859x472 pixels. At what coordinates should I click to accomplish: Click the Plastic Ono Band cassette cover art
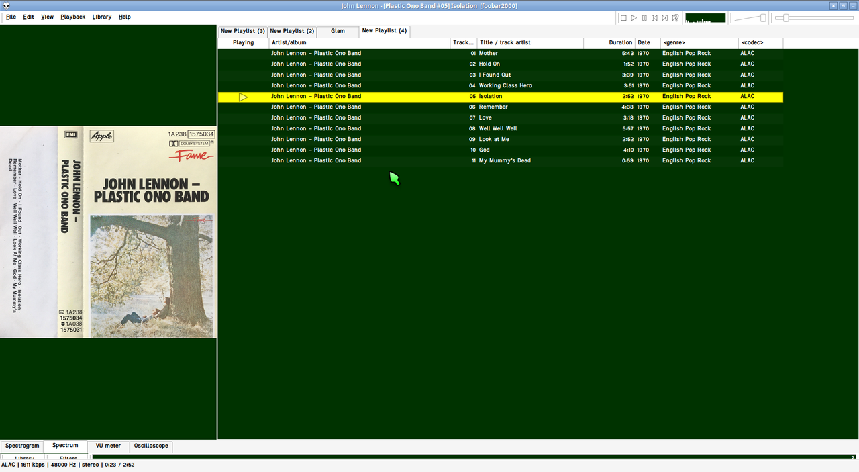pos(108,232)
